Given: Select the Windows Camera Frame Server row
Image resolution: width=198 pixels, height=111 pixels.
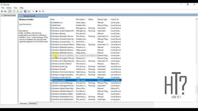Looking at the screenshot, I should tap(85, 39).
